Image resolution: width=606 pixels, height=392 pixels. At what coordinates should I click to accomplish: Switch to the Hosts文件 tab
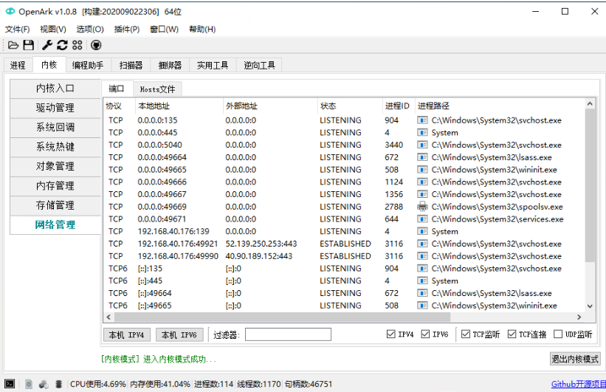[157, 89]
